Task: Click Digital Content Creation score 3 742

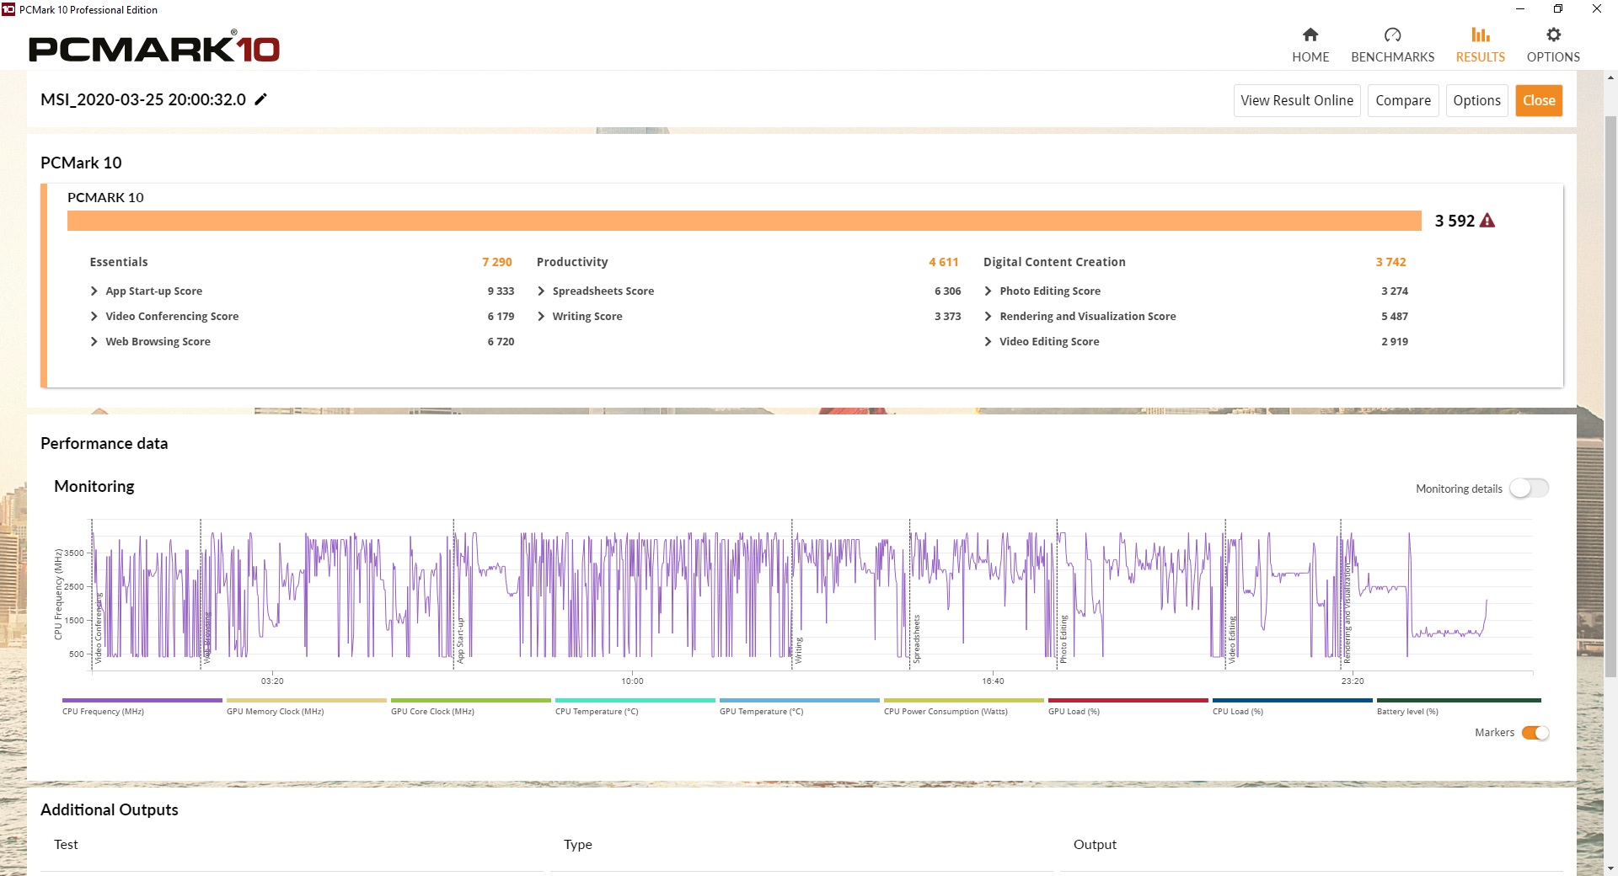Action: pyautogui.click(x=1390, y=262)
